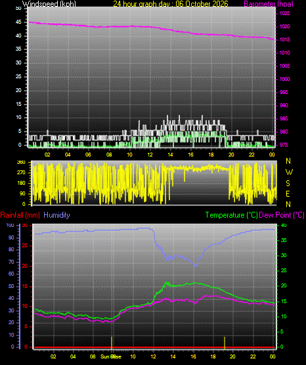Click the compass letter S beside wind direction chart
This screenshot has height=365, width=306.
(288, 183)
